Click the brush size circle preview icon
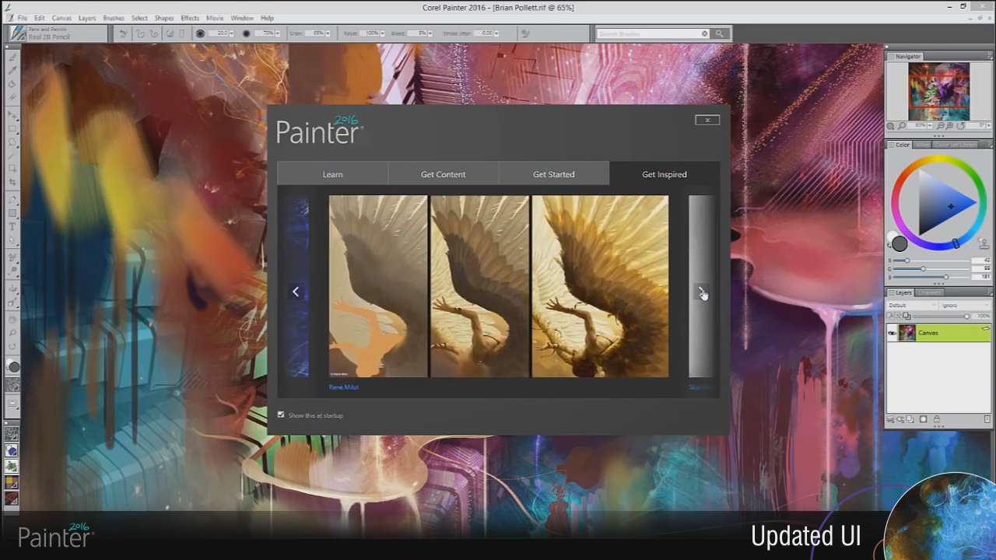This screenshot has width=996, height=560. (200, 33)
